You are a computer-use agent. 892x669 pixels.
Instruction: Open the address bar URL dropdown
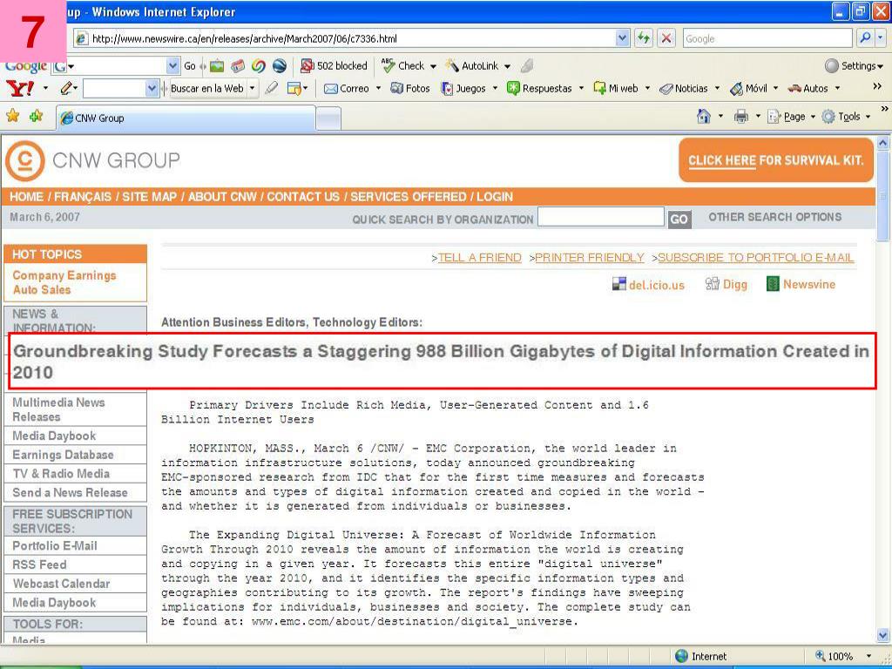(622, 38)
